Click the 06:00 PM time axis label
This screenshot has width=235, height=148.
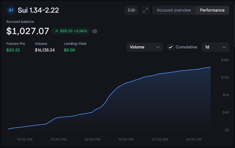[92, 139]
